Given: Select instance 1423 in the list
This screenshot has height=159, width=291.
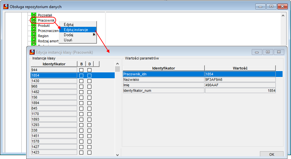Looking at the screenshot, I should [x=54, y=152].
